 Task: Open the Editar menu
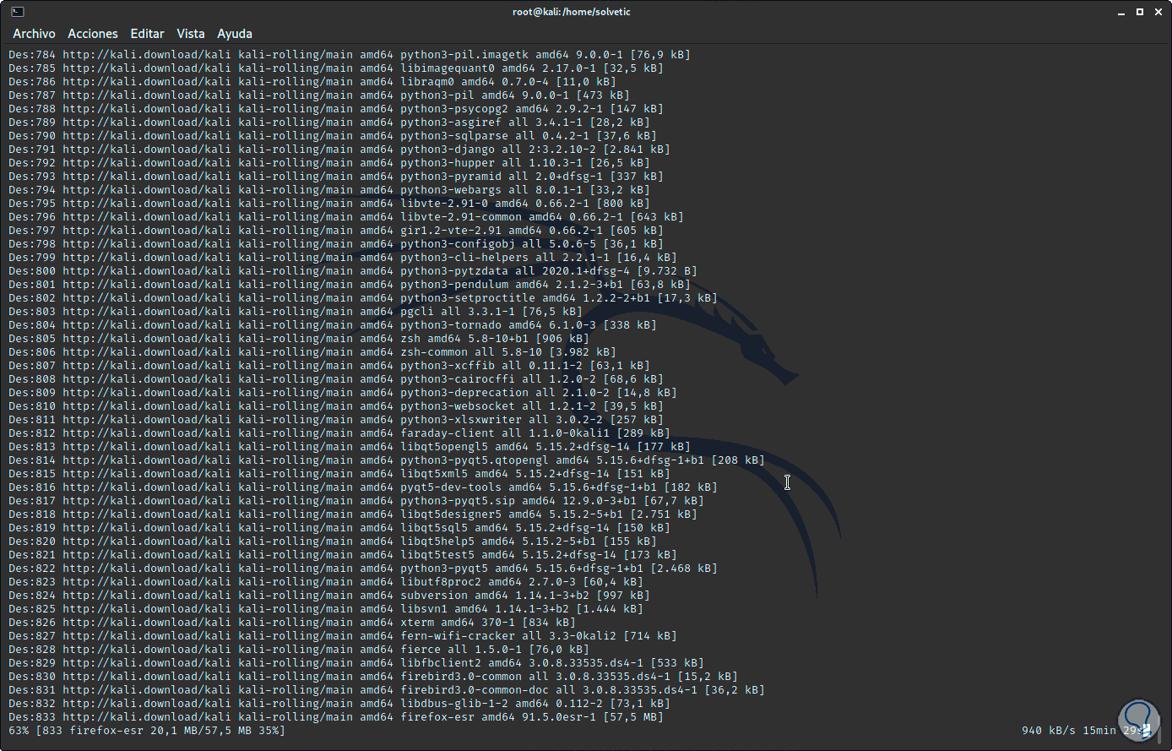(147, 34)
